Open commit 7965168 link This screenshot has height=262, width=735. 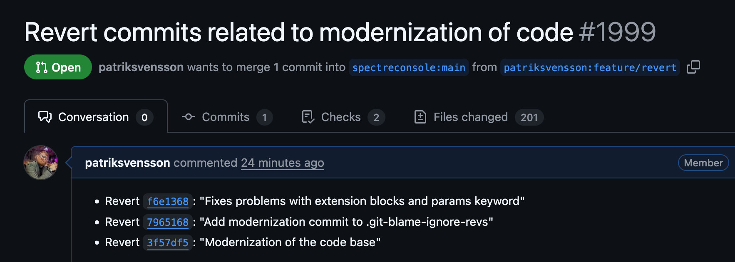[x=168, y=222]
